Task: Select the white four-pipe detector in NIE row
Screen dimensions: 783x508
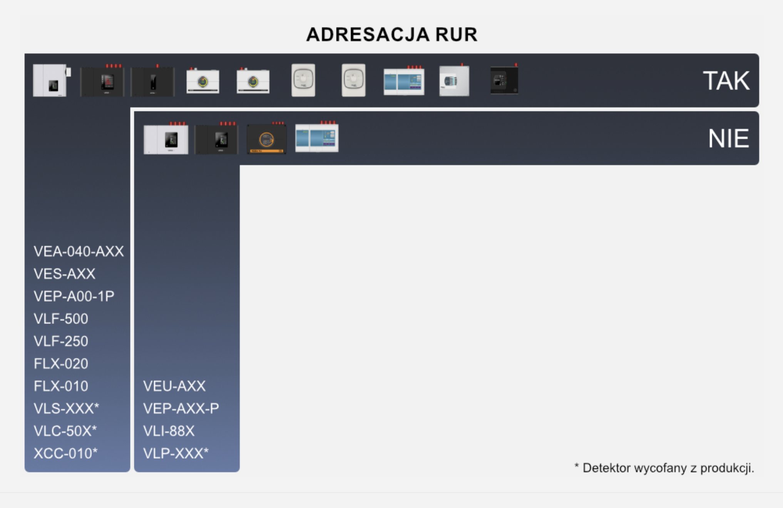Action: [166, 139]
